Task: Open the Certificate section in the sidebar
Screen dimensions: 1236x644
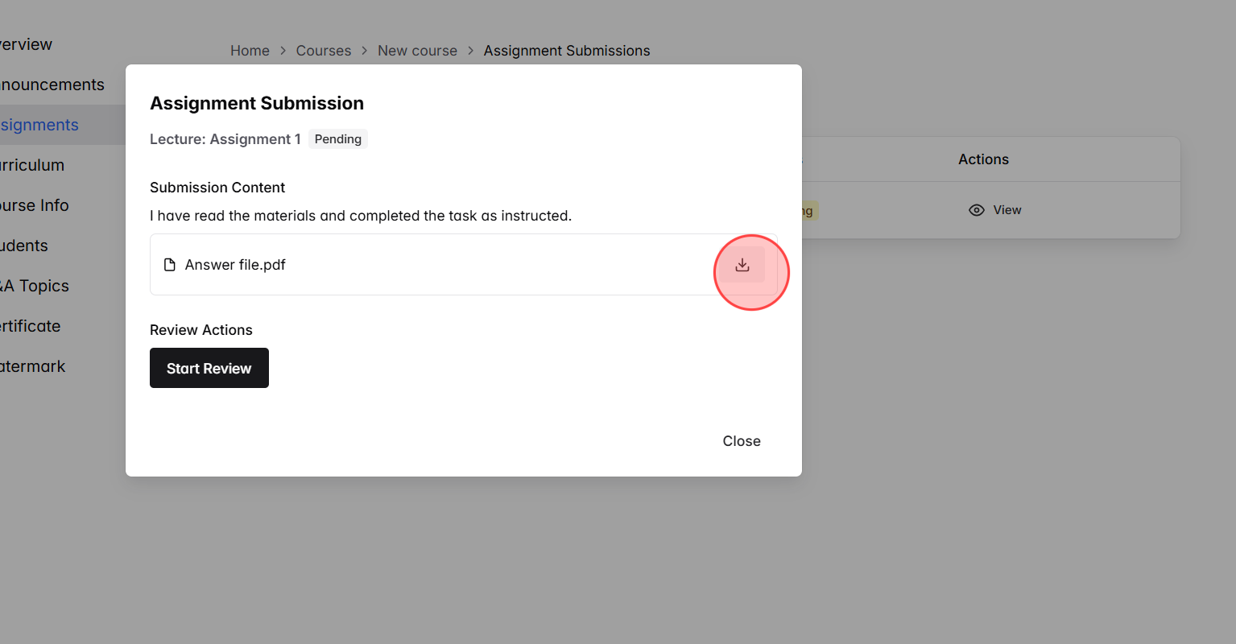Action: (x=30, y=326)
